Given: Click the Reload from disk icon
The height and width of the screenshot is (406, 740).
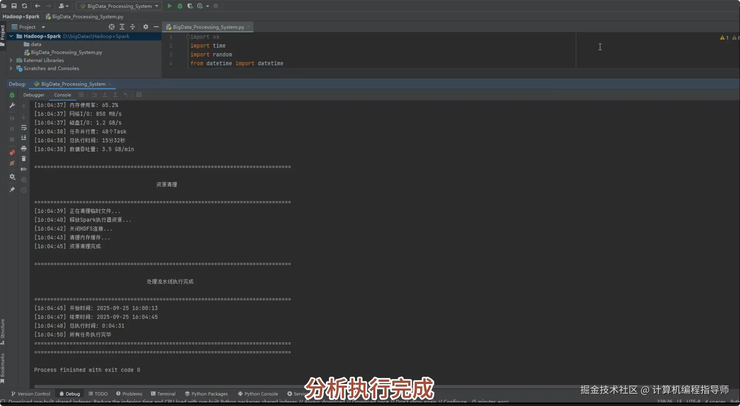Looking at the screenshot, I should click(24, 6).
